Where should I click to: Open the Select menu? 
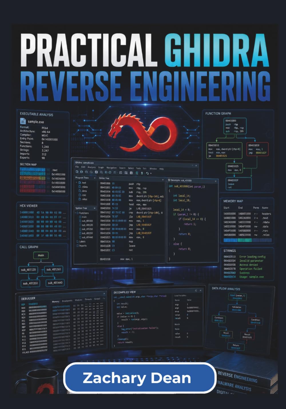pyautogui.click(x=131, y=168)
